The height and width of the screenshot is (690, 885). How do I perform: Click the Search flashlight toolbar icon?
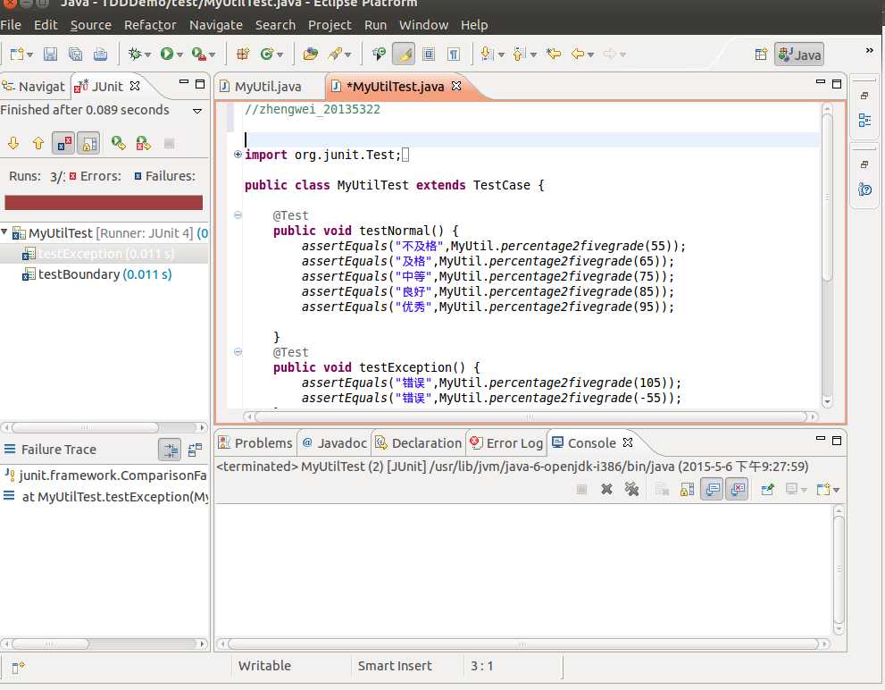pos(335,55)
